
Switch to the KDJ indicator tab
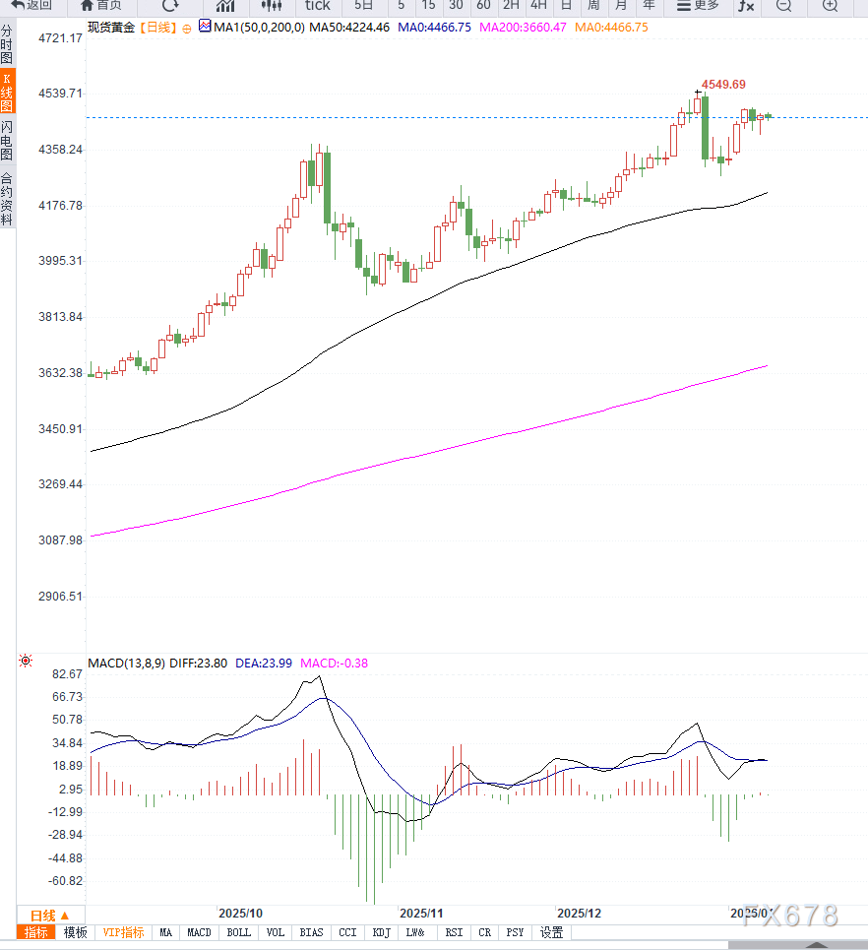[x=380, y=932]
